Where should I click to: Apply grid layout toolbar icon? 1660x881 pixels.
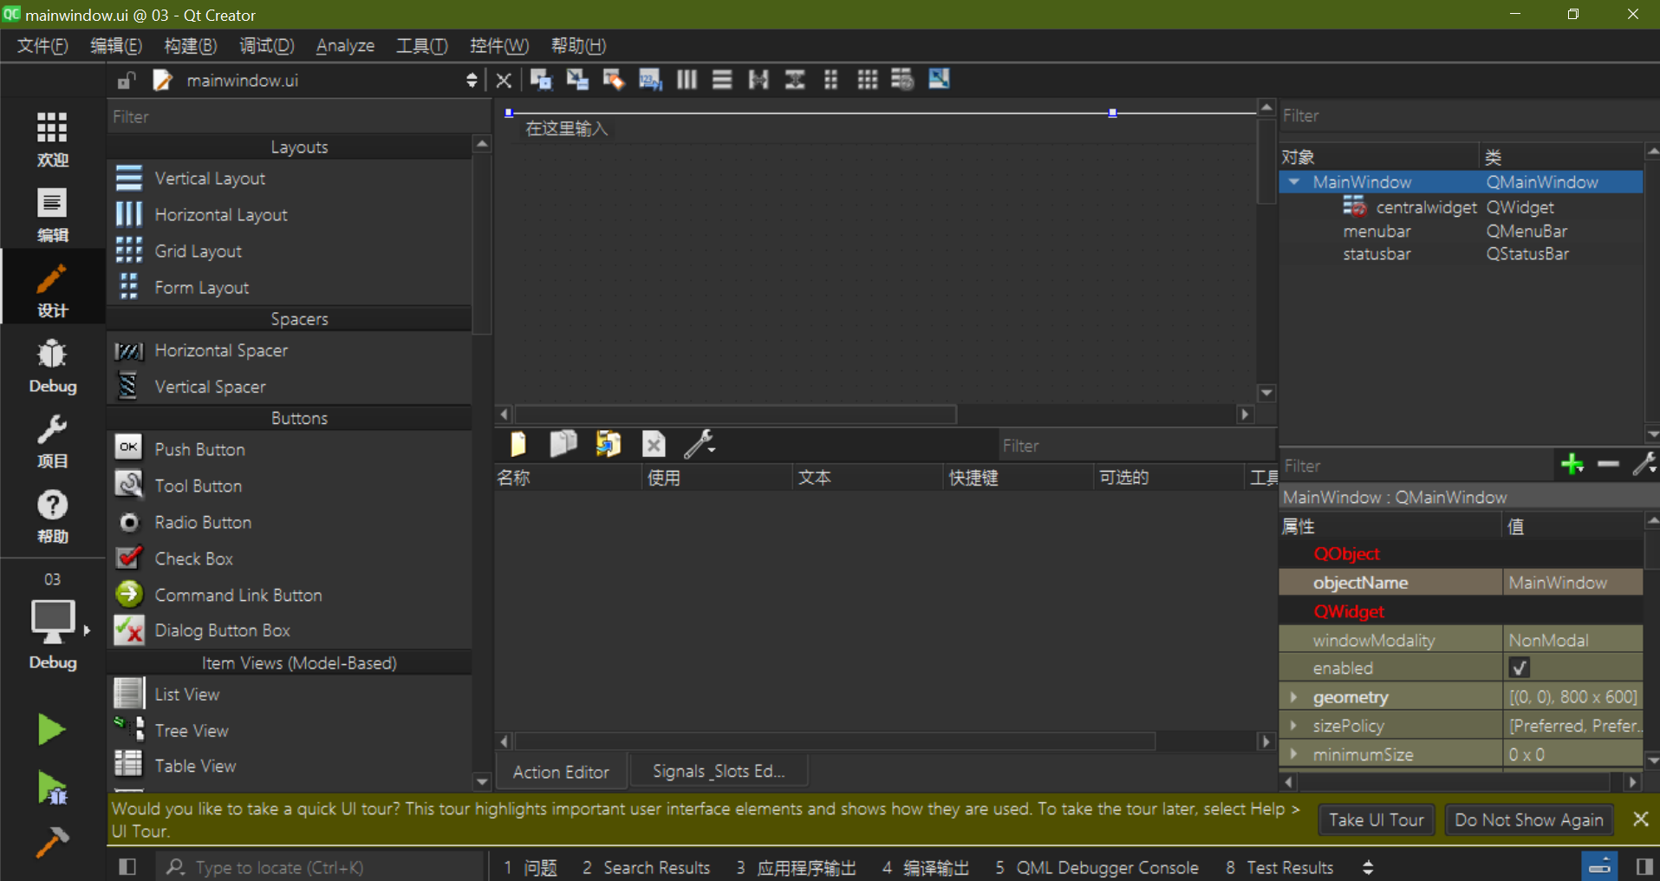click(x=867, y=80)
